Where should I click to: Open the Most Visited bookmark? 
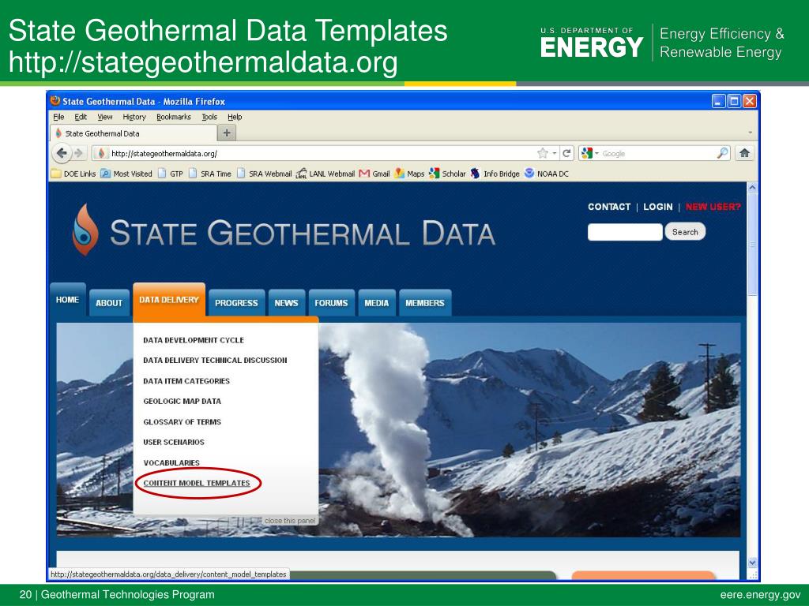126,174
